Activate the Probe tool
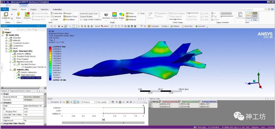The image size is (275, 129). 130,13
